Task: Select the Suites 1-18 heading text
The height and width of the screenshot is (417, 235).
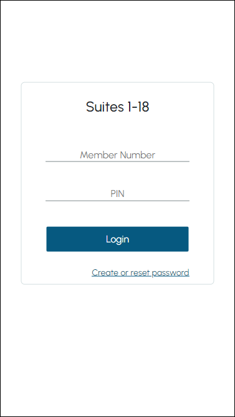Action: coord(117,107)
